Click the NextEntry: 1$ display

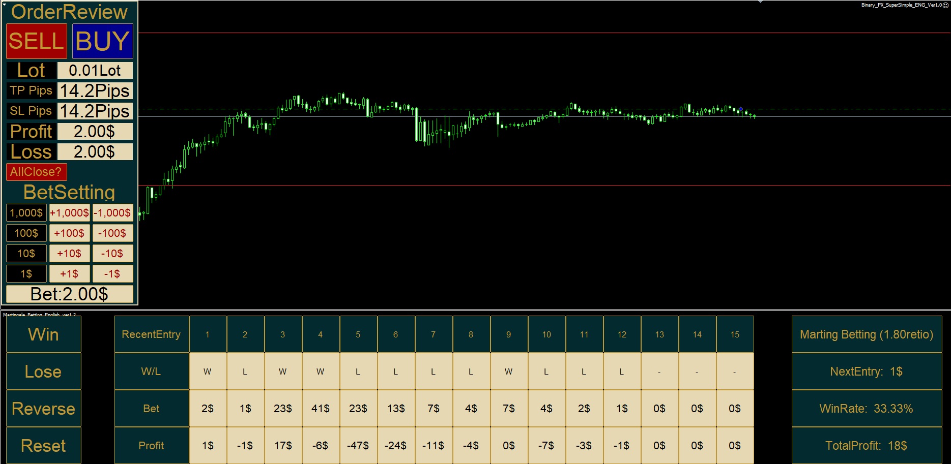tap(867, 372)
